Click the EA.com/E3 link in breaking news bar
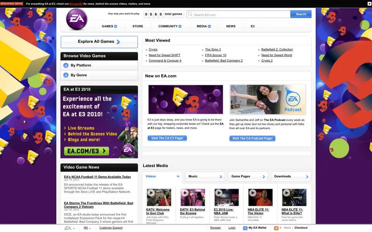 (x=76, y=4)
